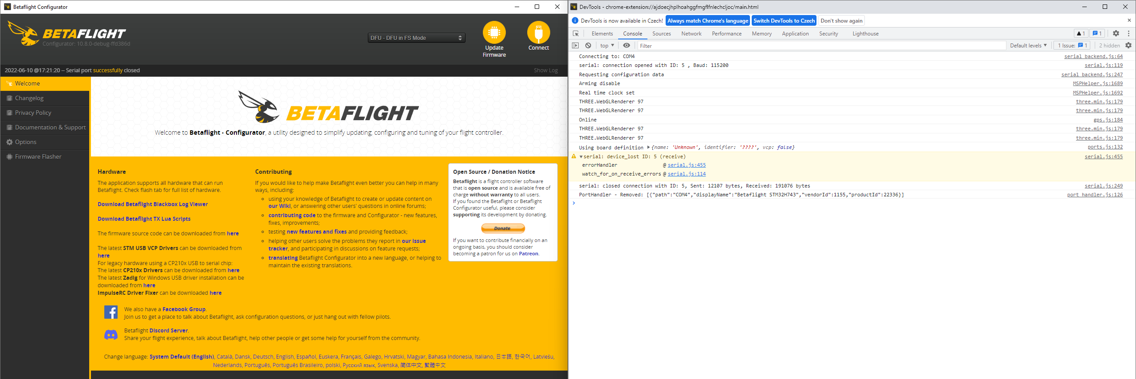
Task: Click the Betaflight bee logo in header
Action: tap(24, 33)
